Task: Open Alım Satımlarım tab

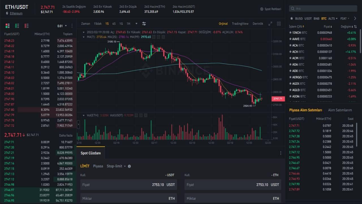Action: pyautogui.click(x=340, y=110)
